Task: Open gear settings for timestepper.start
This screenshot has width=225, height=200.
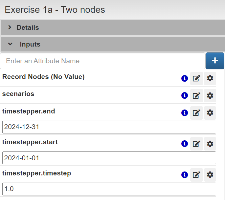Action: pos(210,144)
